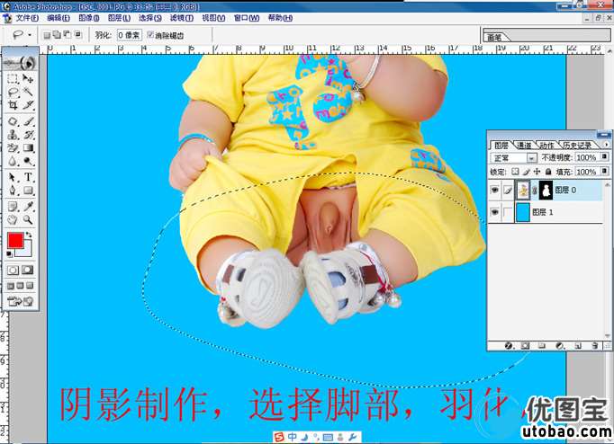Open the 滤镜(T) menu
The height and width of the screenshot is (444, 614).
[182, 18]
